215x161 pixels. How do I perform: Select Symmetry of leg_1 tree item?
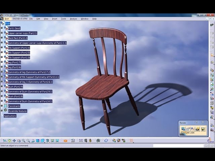click(31, 82)
